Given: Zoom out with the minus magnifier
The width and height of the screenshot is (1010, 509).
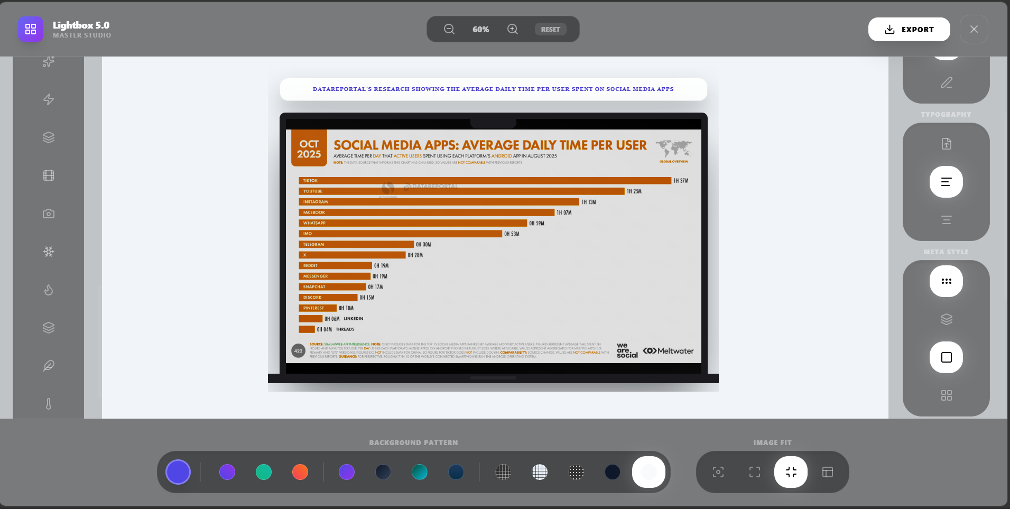Looking at the screenshot, I should [x=449, y=29].
